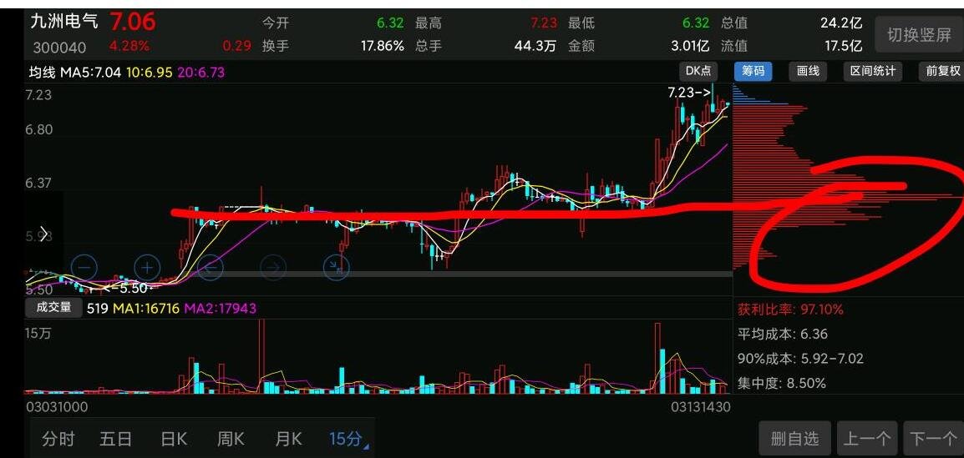Click the 平均成本: 6.36 text
This screenshot has width=964, height=458.
[x=783, y=334]
